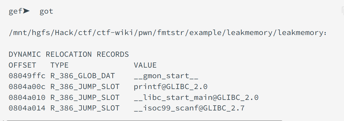Viewport: 344px width, 121px height.
Task: Click the TYPE column header
Action: (59, 65)
